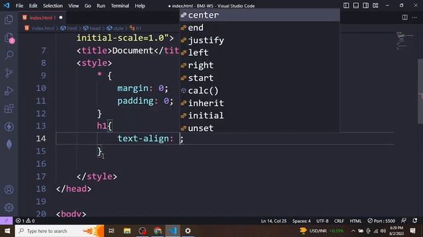Toggle the primary side bar layout icon

(x=346, y=5)
